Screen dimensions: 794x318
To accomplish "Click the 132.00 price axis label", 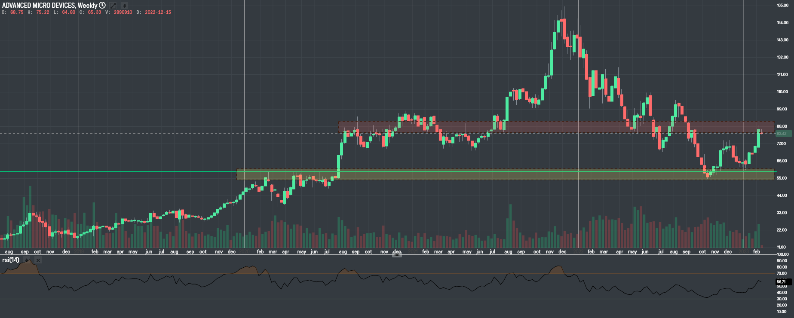I will coord(782,57).
